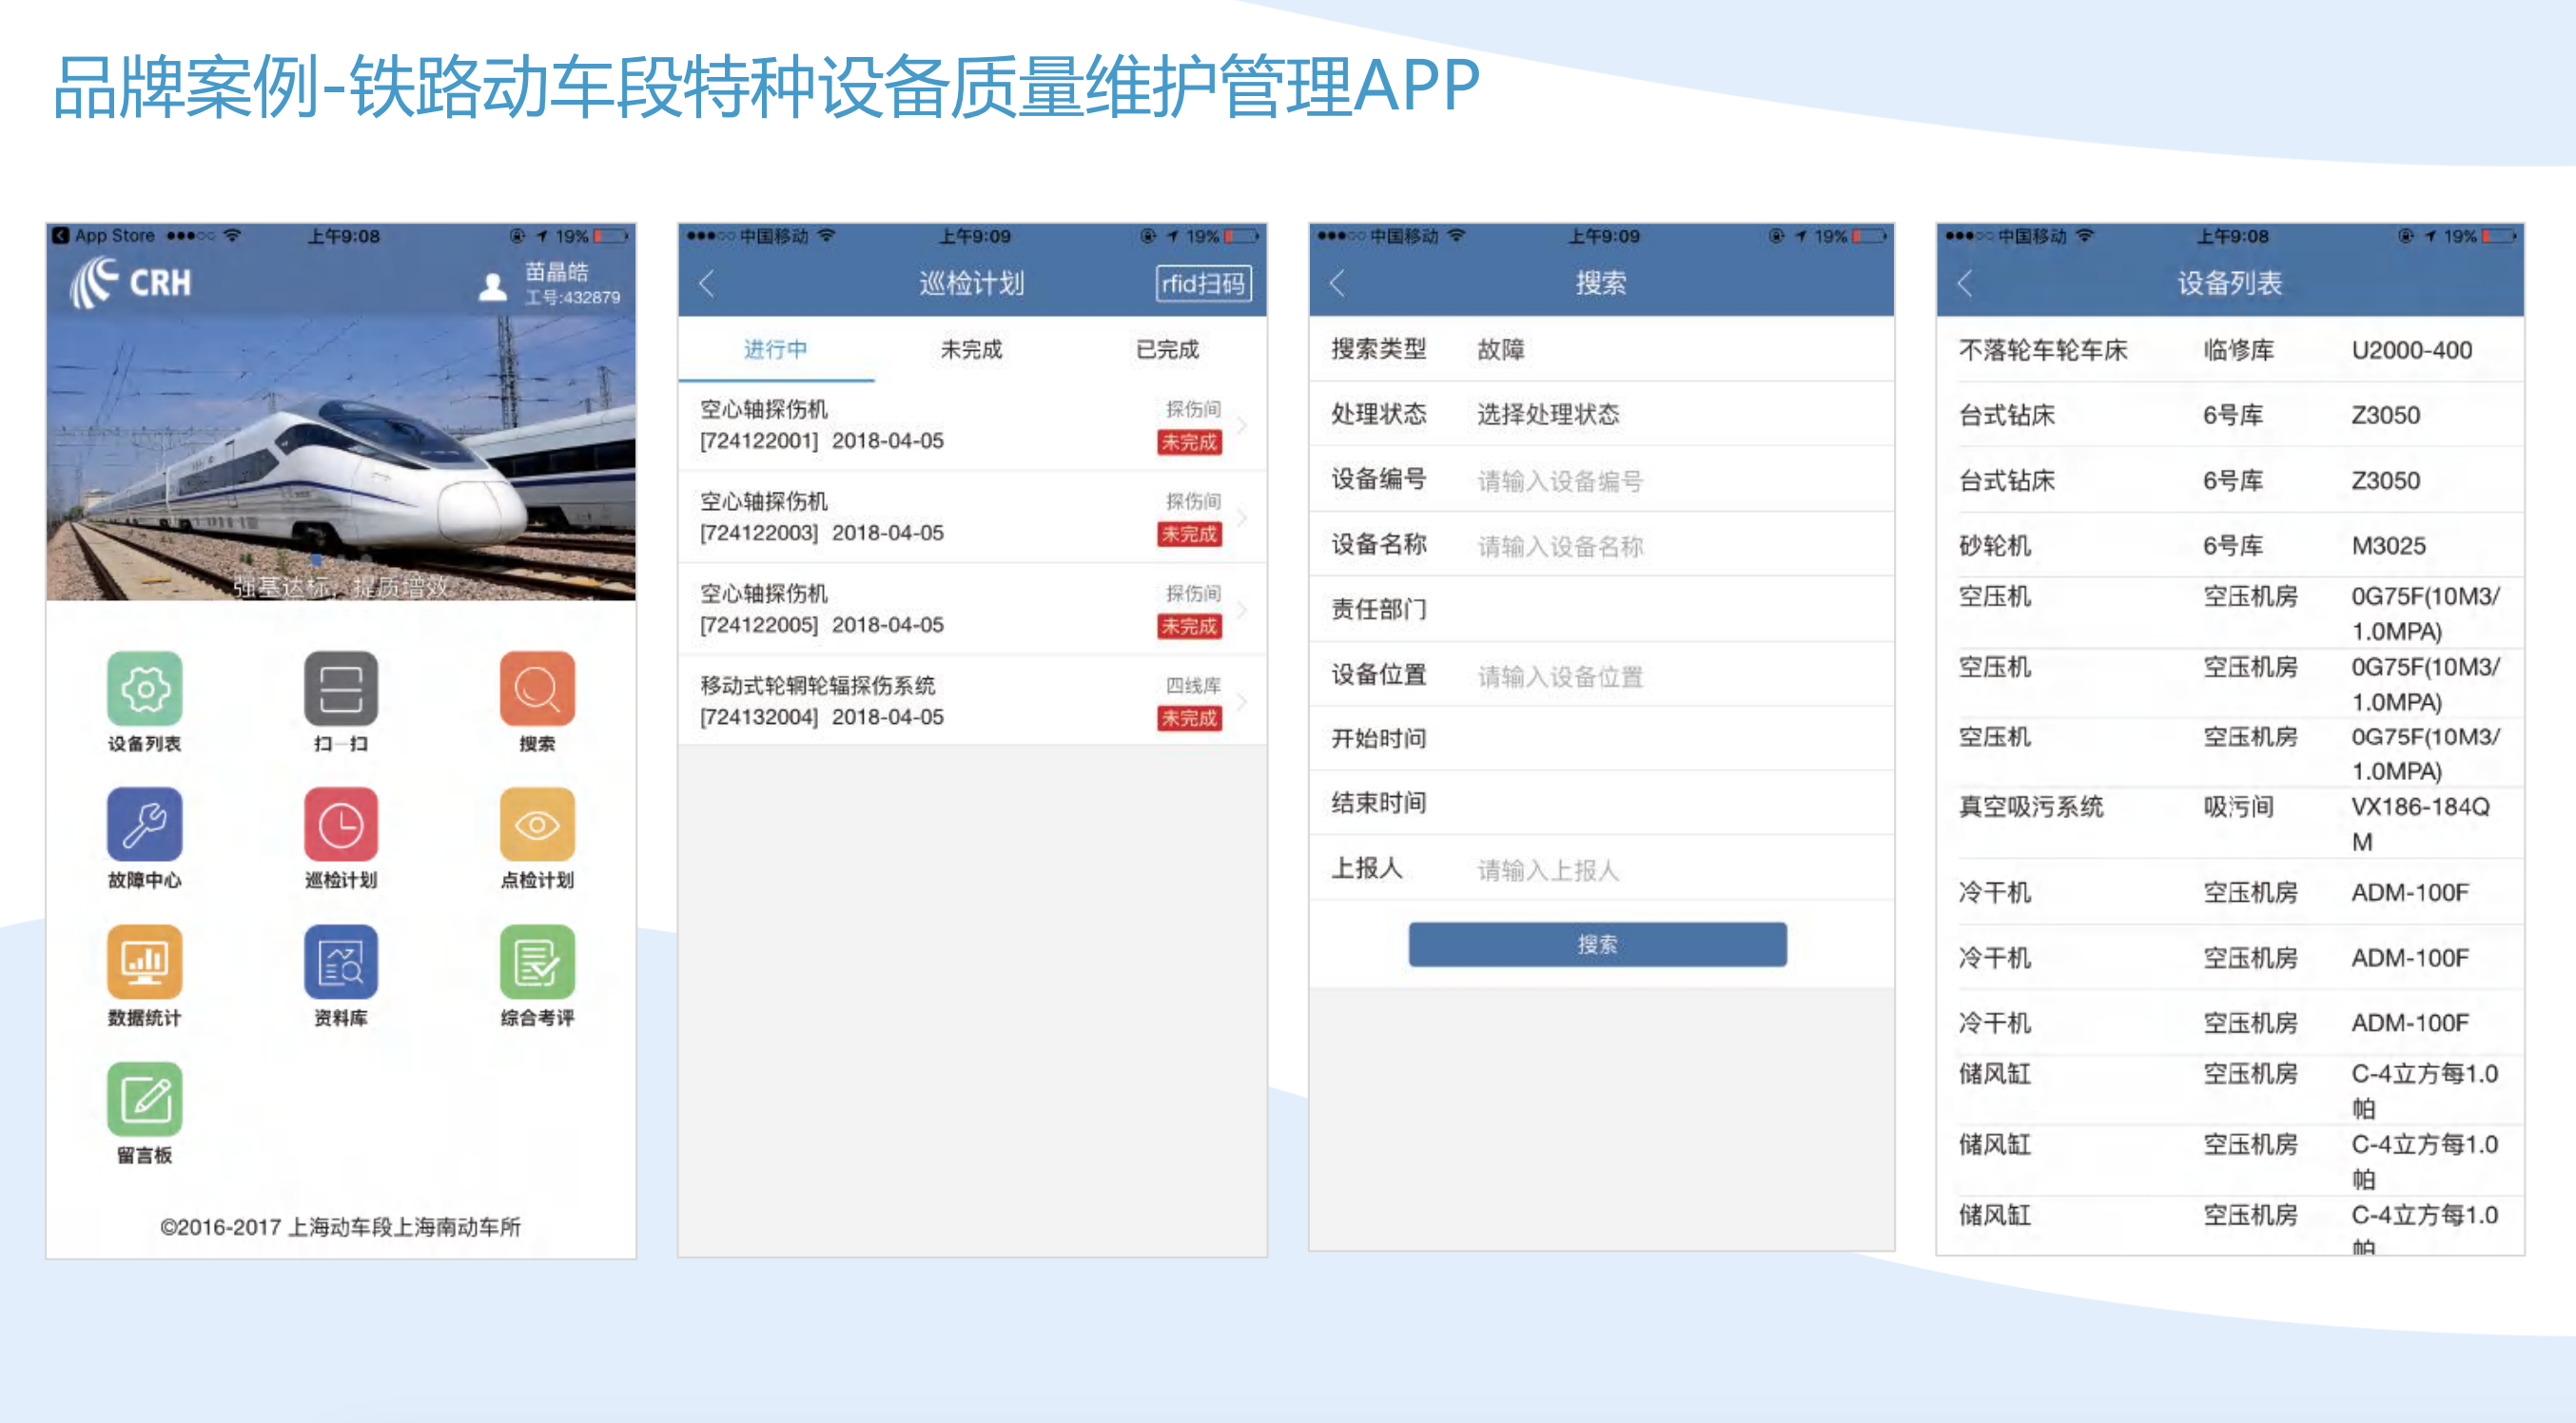Viewport: 2576px width, 1423px height.
Task: Select 不落轮车轮车床 row in device list
Action: 2230,350
